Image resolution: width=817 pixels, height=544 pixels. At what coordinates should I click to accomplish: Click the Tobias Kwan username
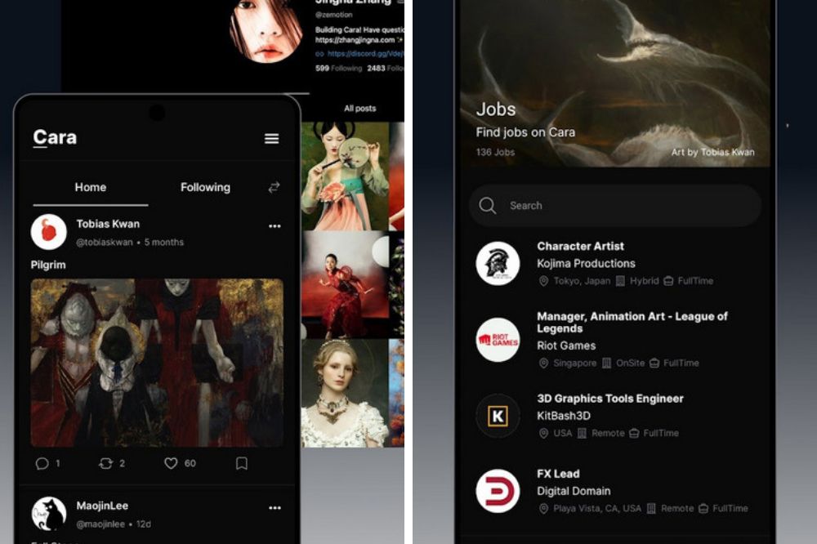108,224
